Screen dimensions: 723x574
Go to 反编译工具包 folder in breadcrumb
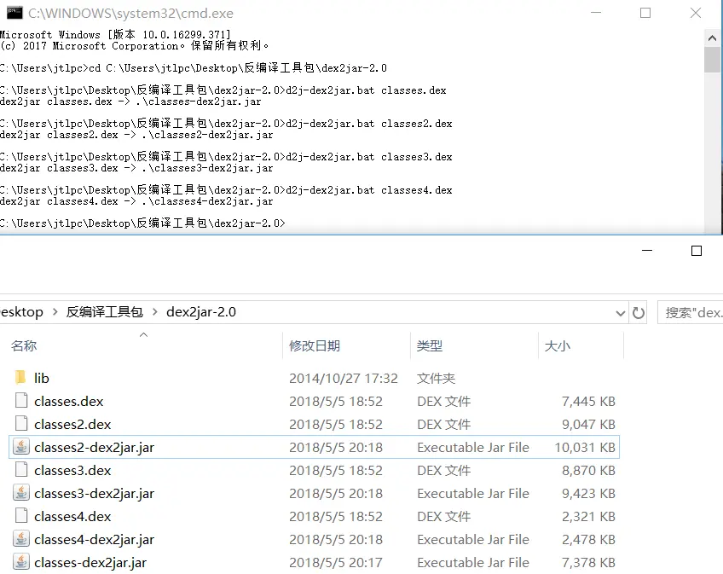[x=105, y=312]
